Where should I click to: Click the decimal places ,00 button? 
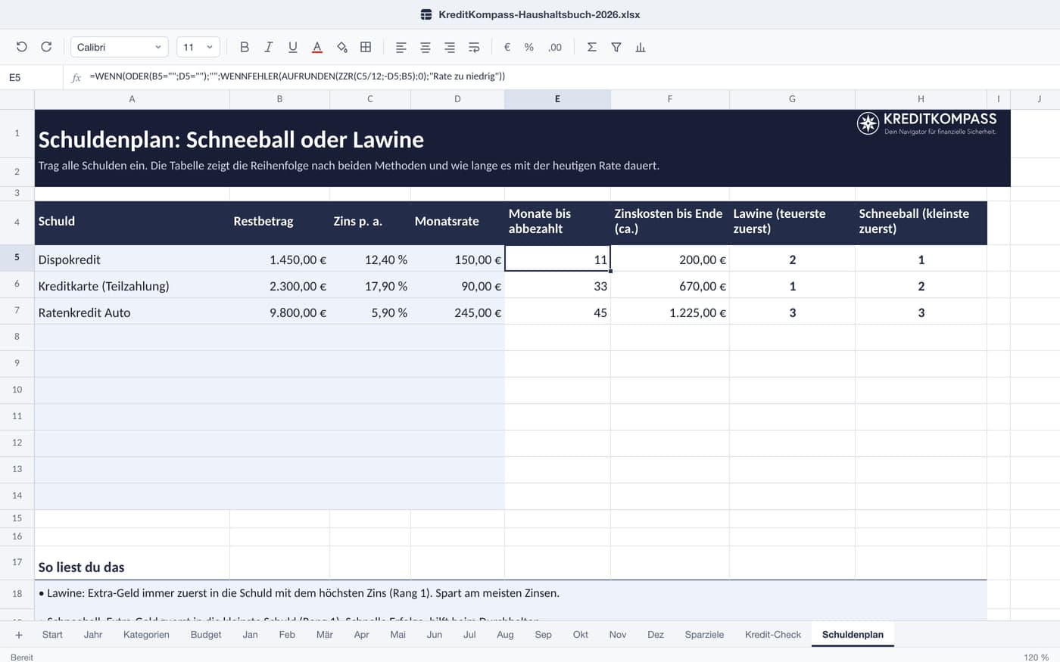point(555,47)
